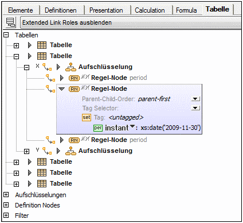The image size is (243, 223).
Task: Show details triangle of X Aufschlüsselung
Action: click(58, 67)
